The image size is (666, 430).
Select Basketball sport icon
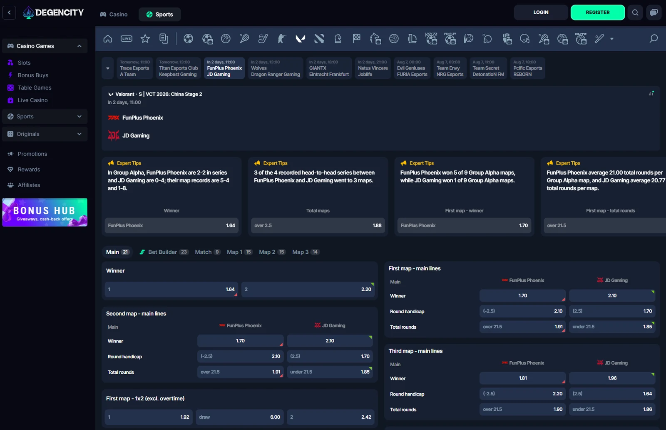[226, 39]
